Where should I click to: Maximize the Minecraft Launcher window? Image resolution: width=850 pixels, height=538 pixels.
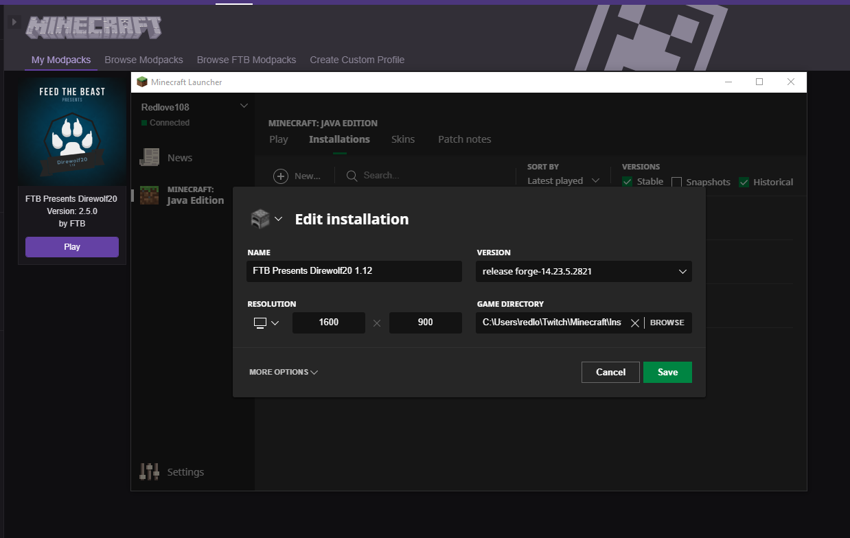(x=759, y=82)
